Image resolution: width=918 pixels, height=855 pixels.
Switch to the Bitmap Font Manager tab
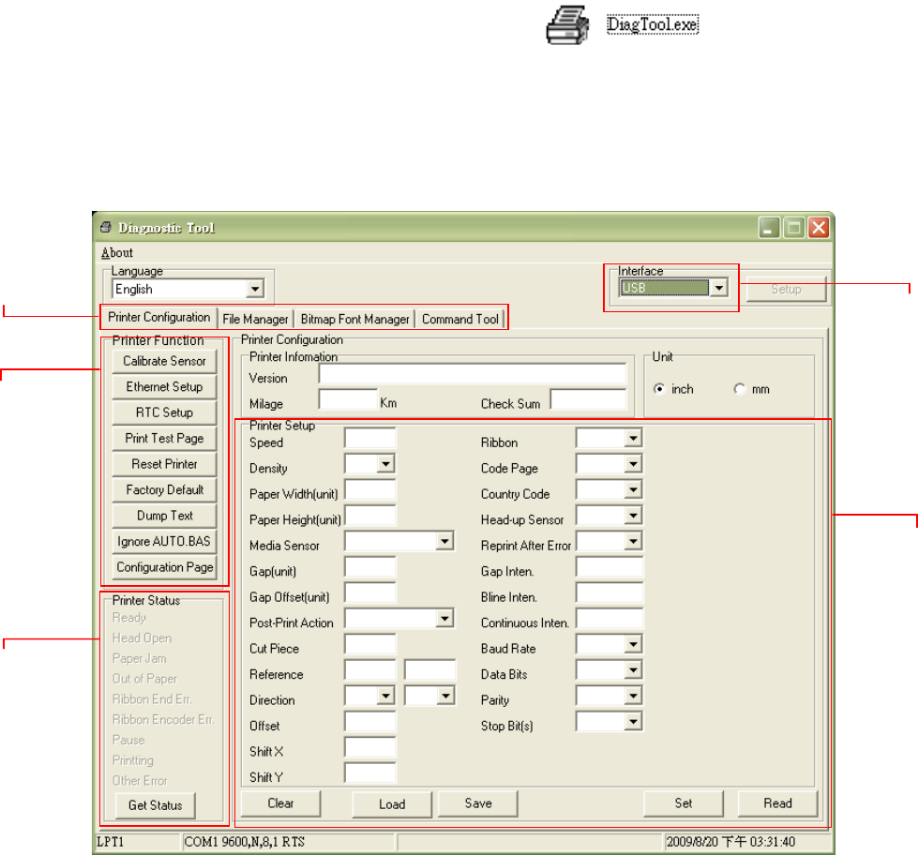coord(354,320)
